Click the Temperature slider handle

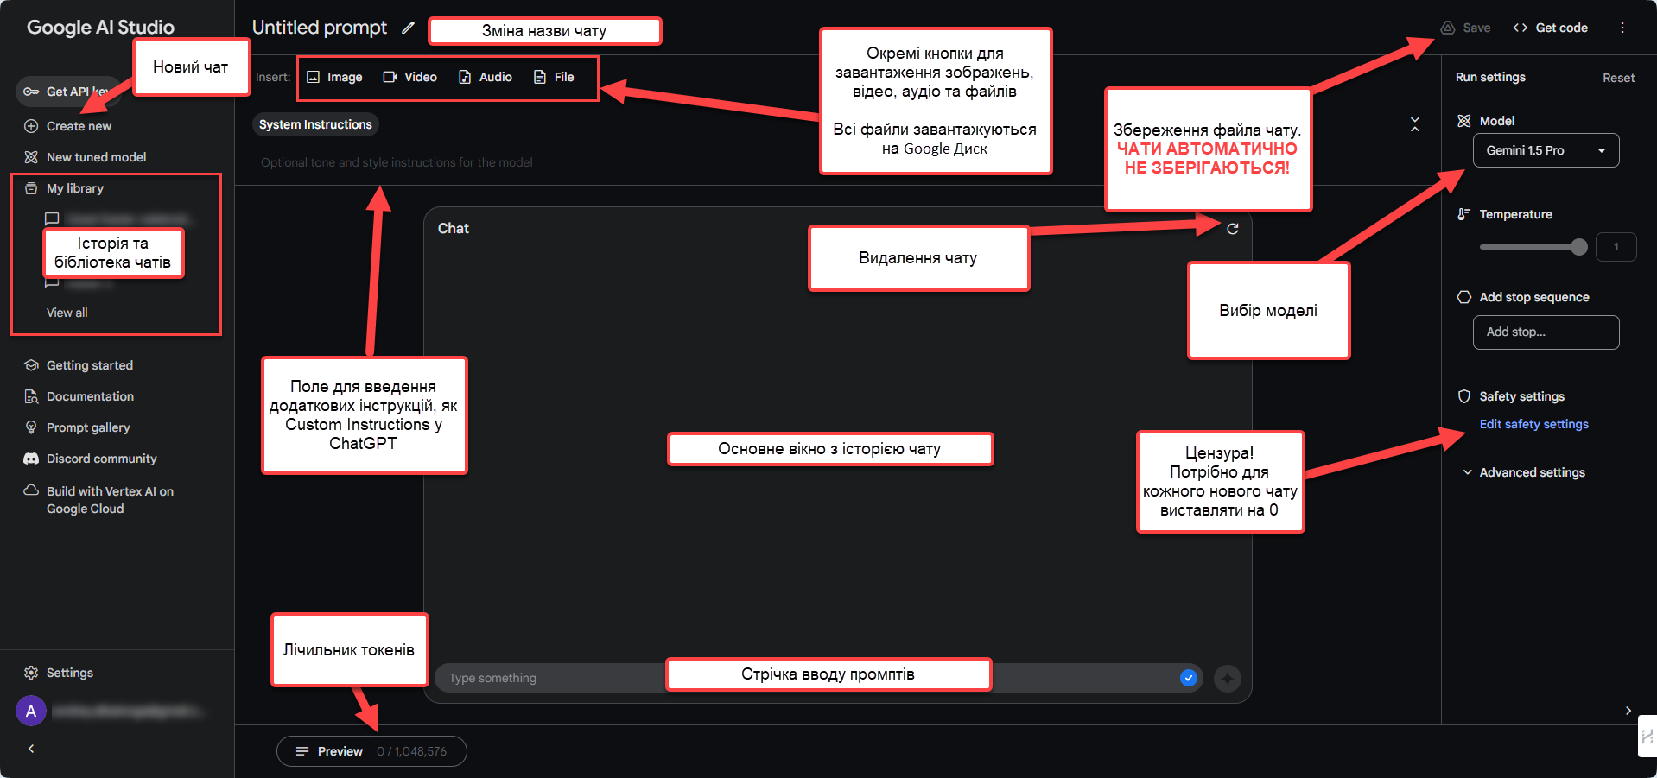pyautogui.click(x=1579, y=247)
